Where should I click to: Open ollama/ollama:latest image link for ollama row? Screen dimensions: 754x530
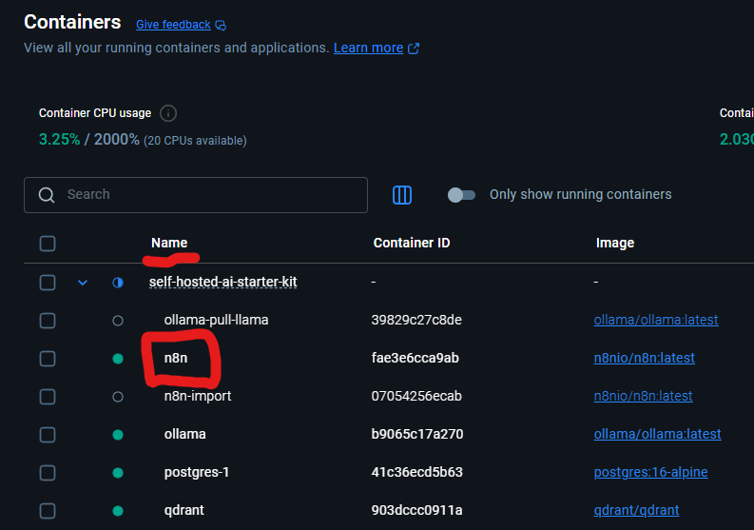[x=657, y=434]
